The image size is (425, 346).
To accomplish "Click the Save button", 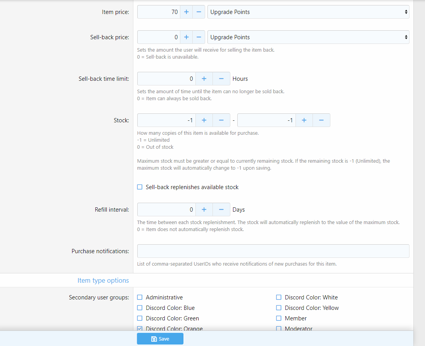I will coord(160,339).
